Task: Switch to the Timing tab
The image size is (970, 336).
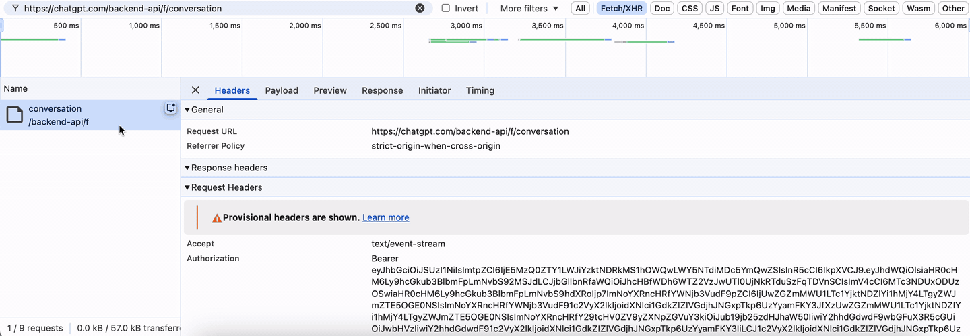Action: (480, 90)
